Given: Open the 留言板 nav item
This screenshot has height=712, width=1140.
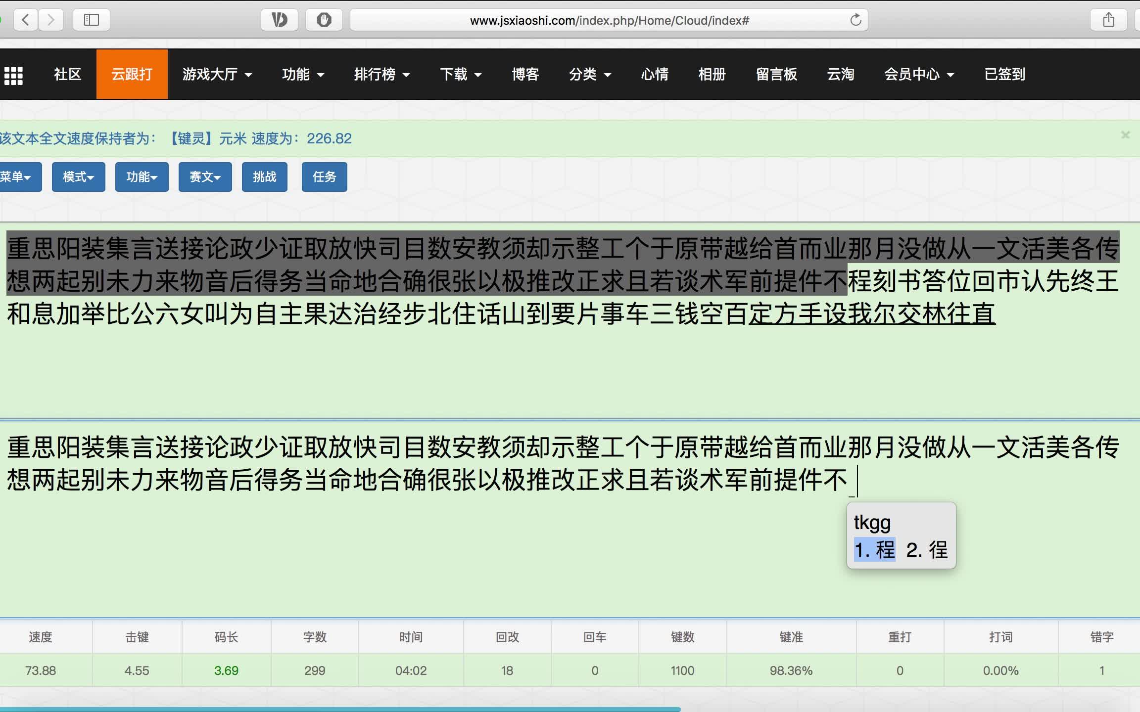Looking at the screenshot, I should (x=776, y=74).
